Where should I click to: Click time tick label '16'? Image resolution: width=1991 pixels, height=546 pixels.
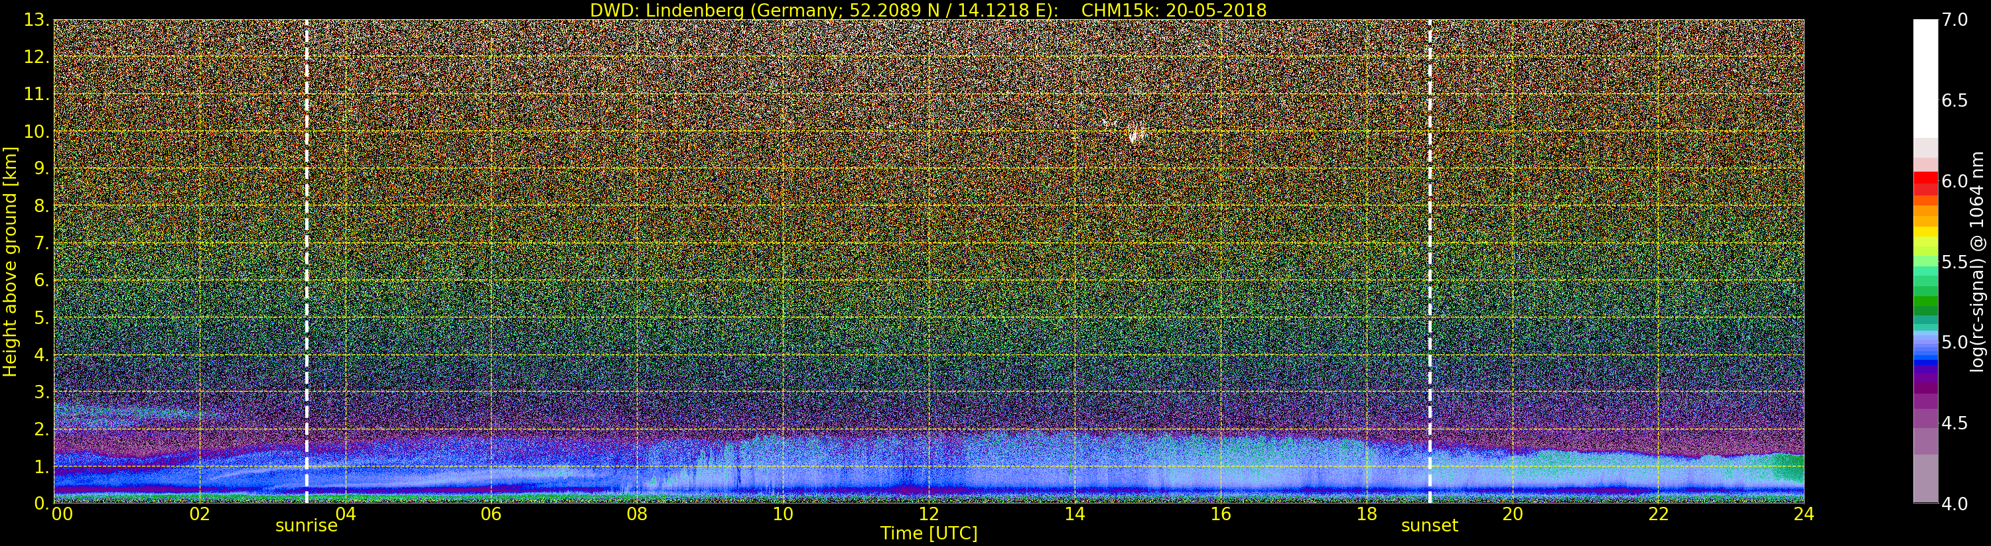click(x=1221, y=514)
